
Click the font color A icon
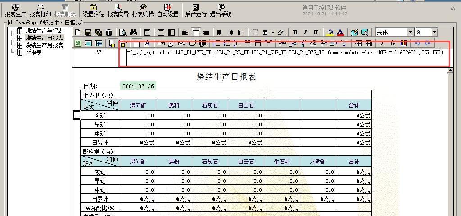340,32
